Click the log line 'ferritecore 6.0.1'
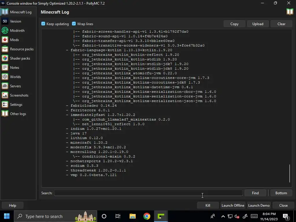The image size is (296, 222). tap(90, 110)
